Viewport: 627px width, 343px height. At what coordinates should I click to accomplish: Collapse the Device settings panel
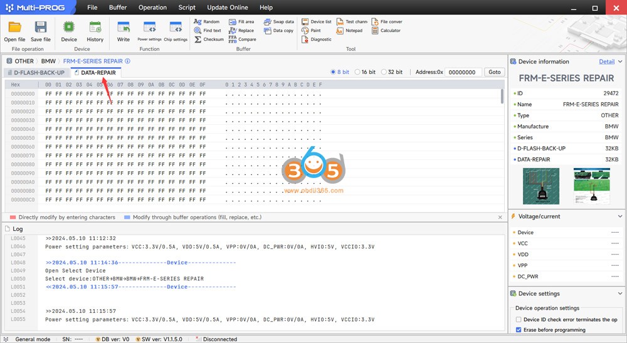pyautogui.click(x=620, y=293)
